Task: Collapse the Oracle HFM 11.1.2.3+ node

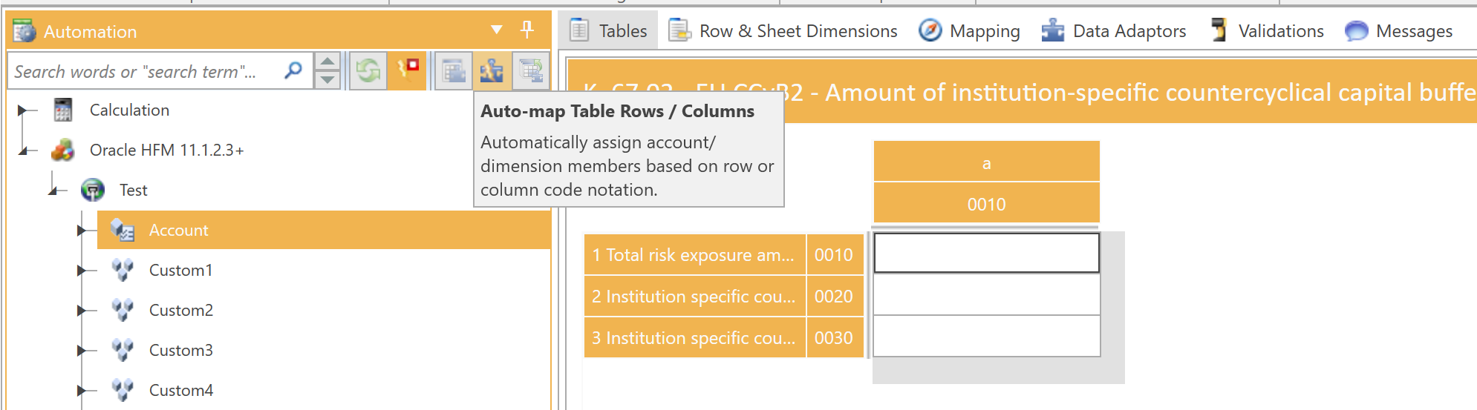Action: 24,151
